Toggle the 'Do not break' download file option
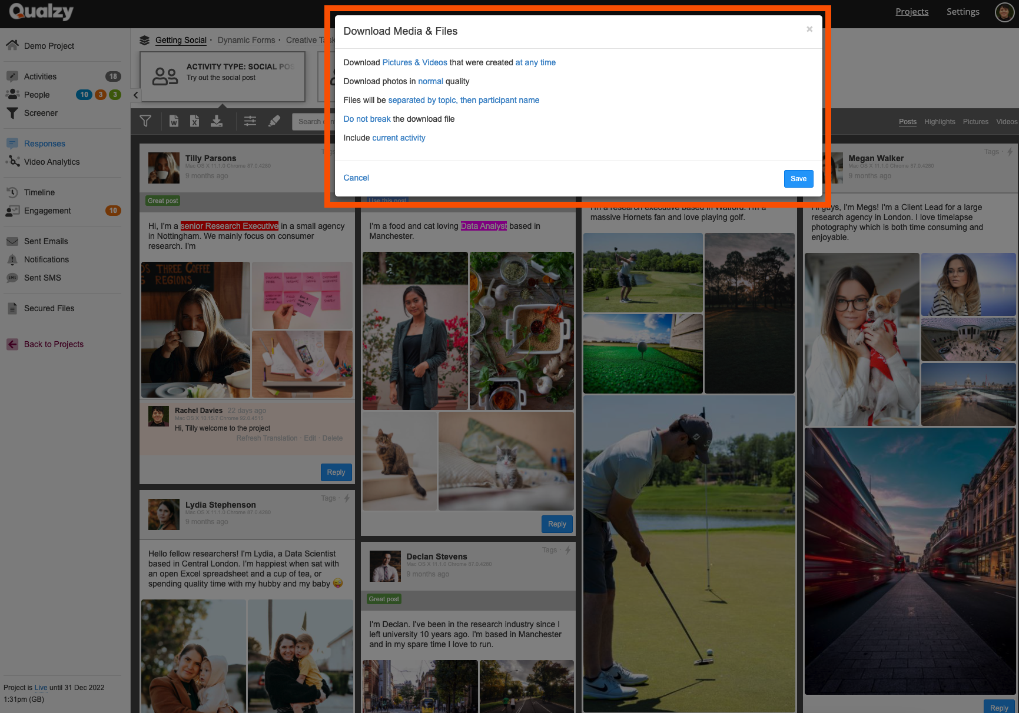The width and height of the screenshot is (1019, 713). (x=367, y=119)
